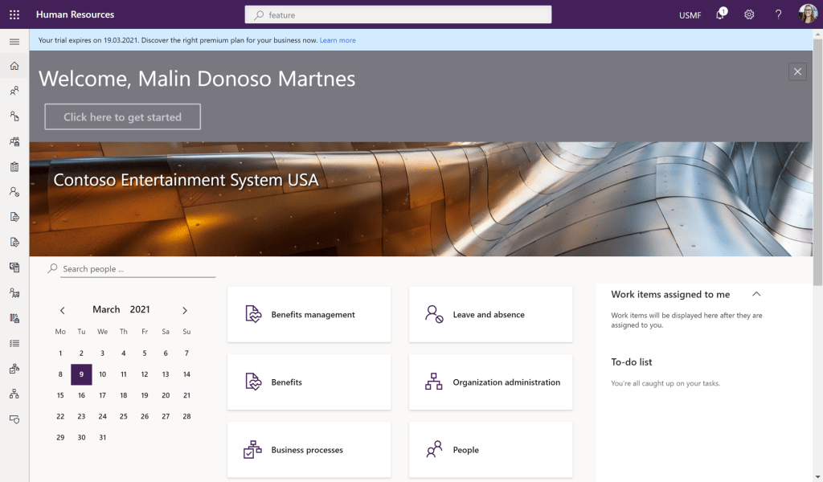Open the Organization administration tile
Viewport: 823px width, 482px height.
tap(490, 382)
